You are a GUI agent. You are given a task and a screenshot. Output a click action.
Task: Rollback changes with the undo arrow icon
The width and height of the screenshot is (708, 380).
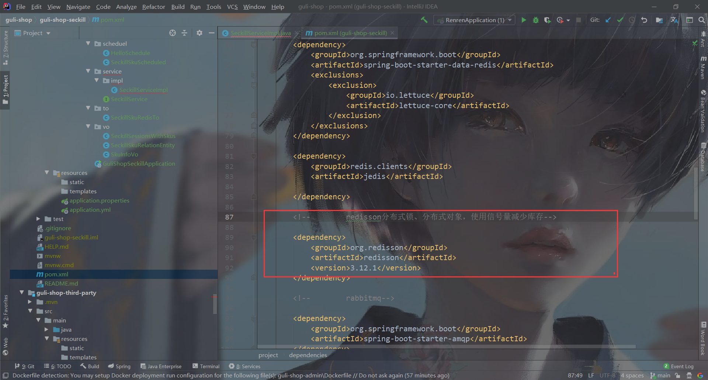[644, 20]
